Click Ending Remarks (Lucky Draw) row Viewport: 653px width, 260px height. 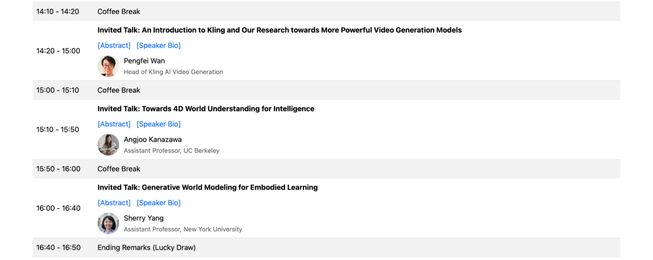(326, 247)
